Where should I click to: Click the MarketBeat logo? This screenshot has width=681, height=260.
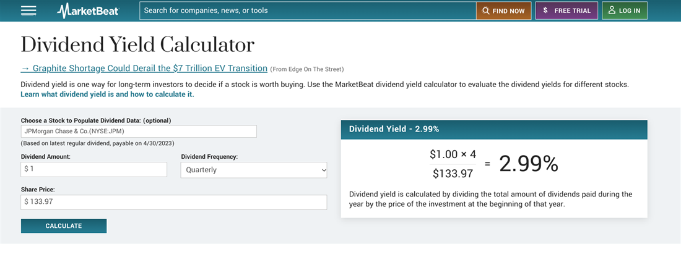point(89,10)
